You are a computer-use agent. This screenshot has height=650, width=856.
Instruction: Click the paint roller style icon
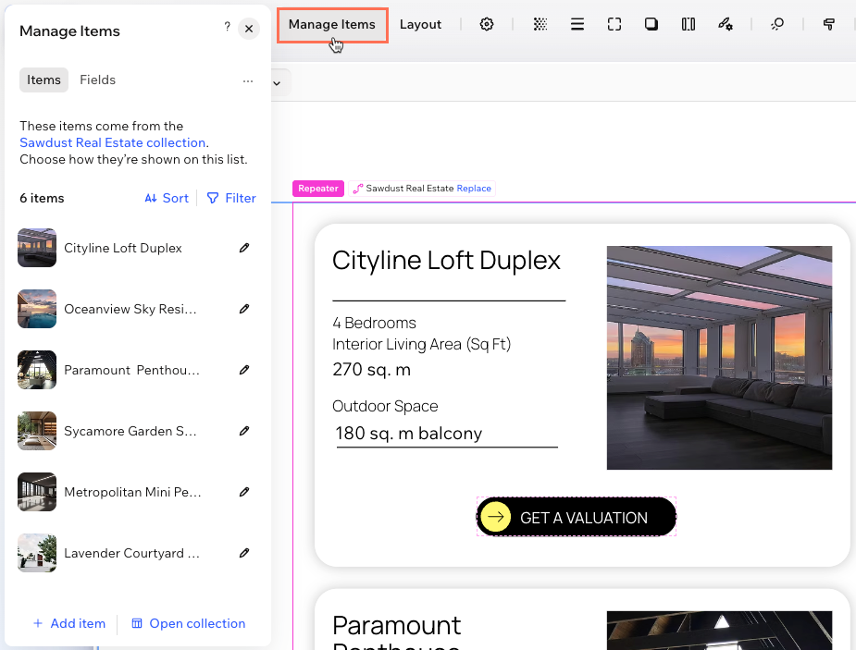[829, 25]
